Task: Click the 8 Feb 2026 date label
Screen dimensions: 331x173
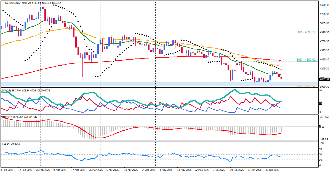Action: (x=7, y=170)
